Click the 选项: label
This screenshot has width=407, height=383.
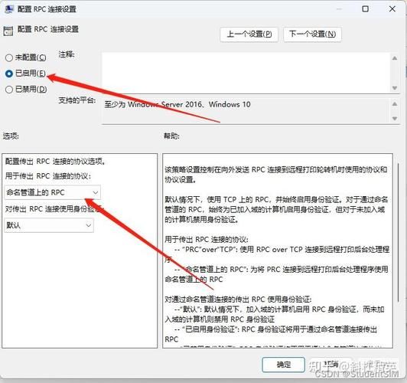[x=11, y=136]
